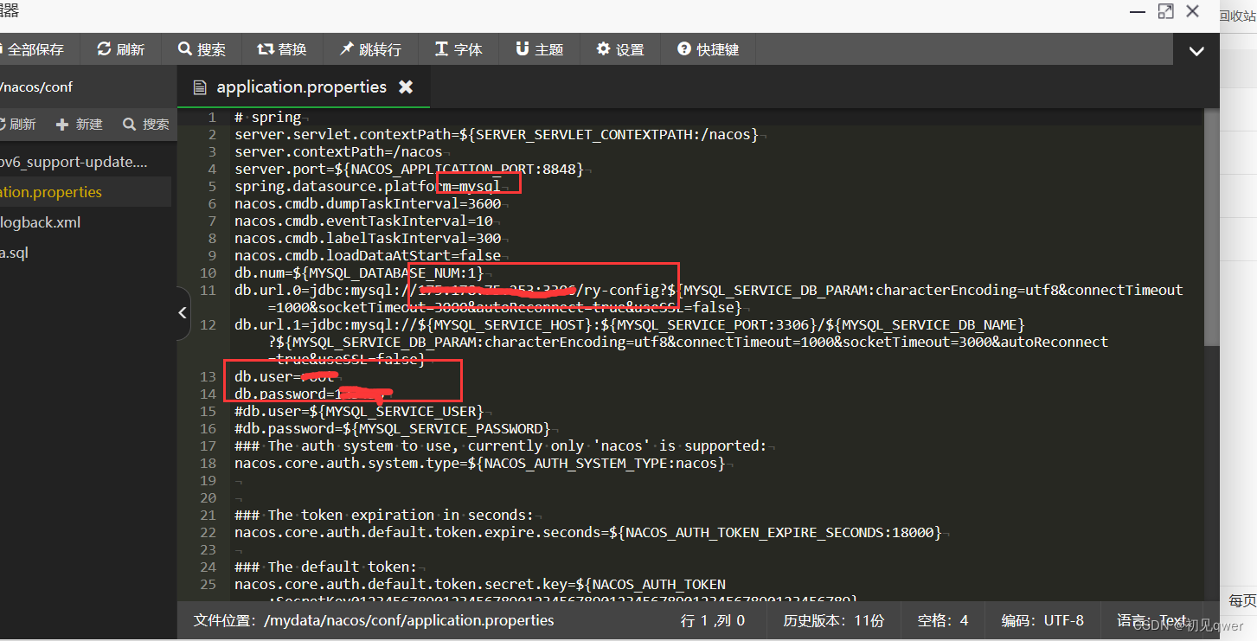Close the editor window with X
This screenshot has height=641, width=1257.
[x=1193, y=11]
